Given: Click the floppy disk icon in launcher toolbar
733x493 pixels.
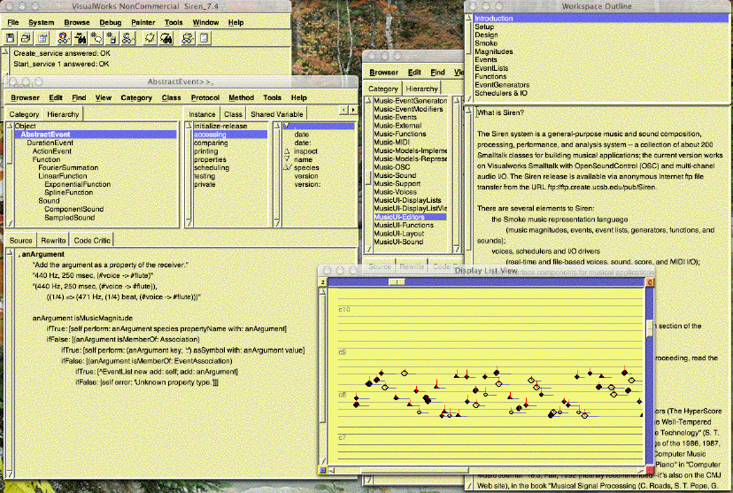Looking at the screenshot, I should coord(12,38).
